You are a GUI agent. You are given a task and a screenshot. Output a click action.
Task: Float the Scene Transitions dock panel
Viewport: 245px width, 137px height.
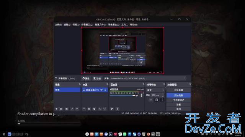pyautogui.click(x=164, y=84)
